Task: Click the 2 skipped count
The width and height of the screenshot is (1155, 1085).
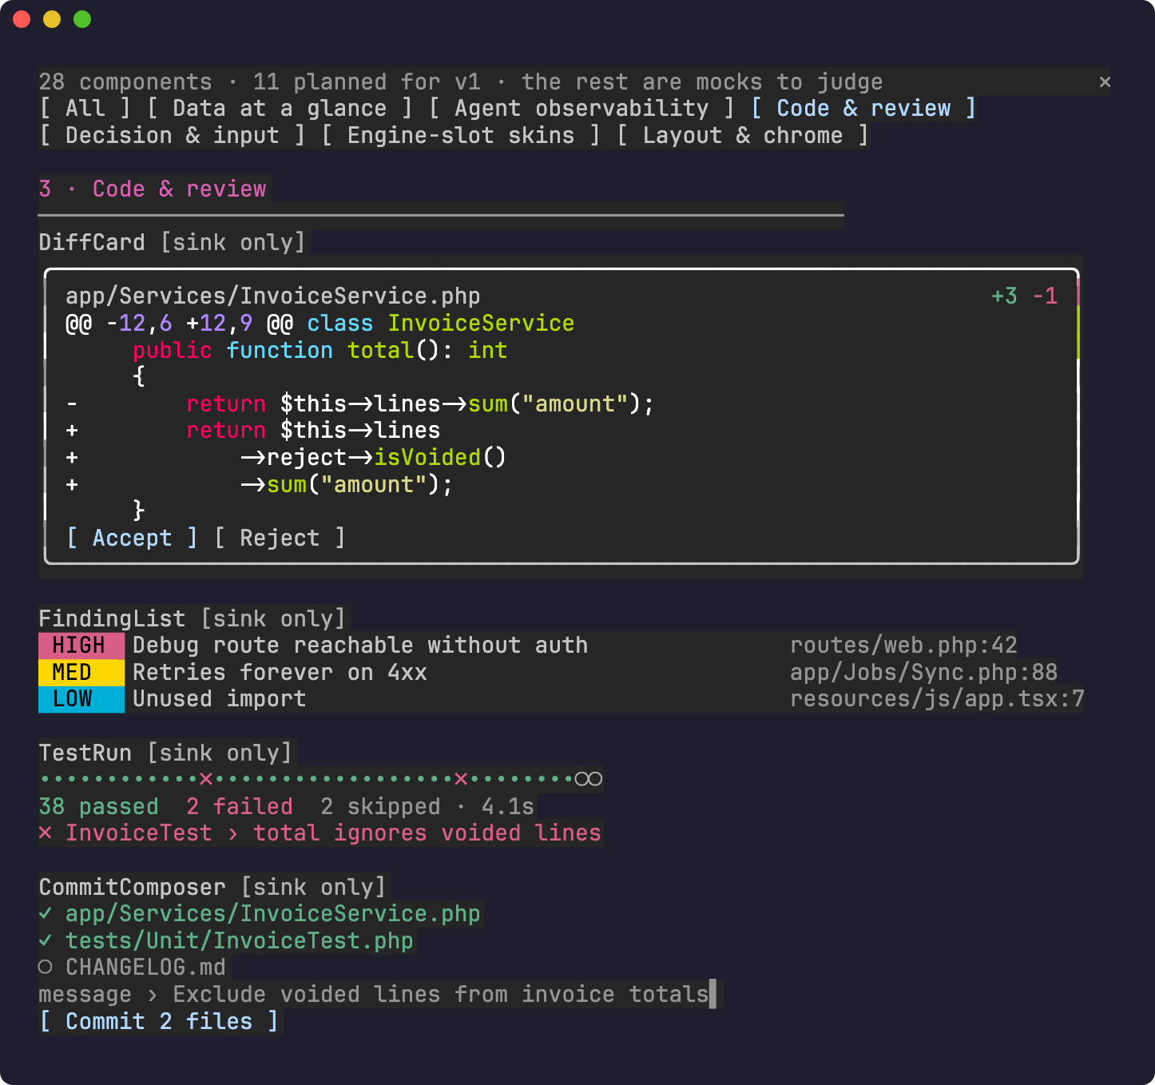Action: [x=380, y=806]
